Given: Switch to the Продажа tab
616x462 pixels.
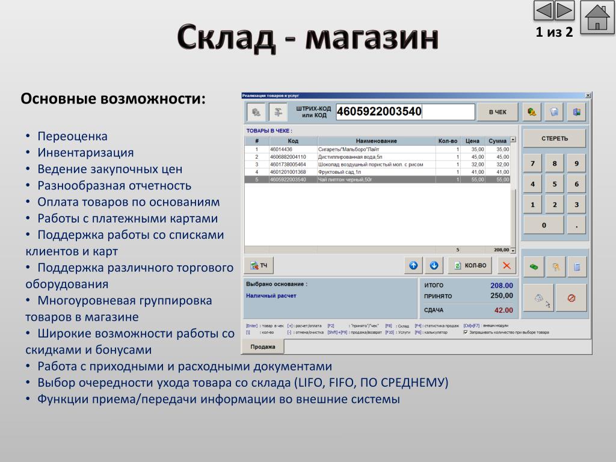Looking at the screenshot, I should click(263, 347).
